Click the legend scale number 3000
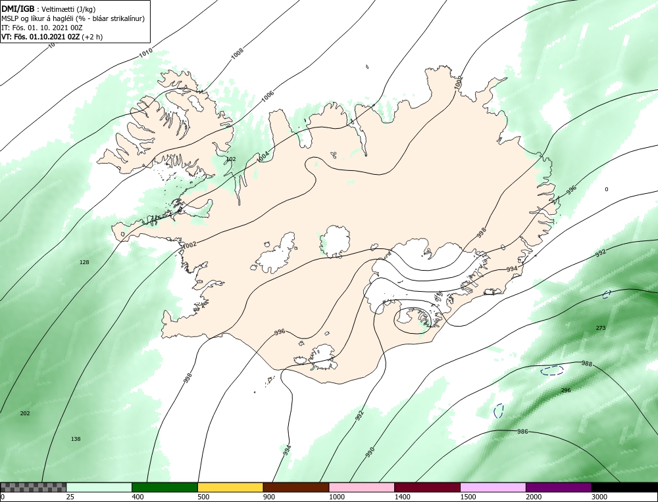Viewport: 658px width, 502px height. point(599,497)
